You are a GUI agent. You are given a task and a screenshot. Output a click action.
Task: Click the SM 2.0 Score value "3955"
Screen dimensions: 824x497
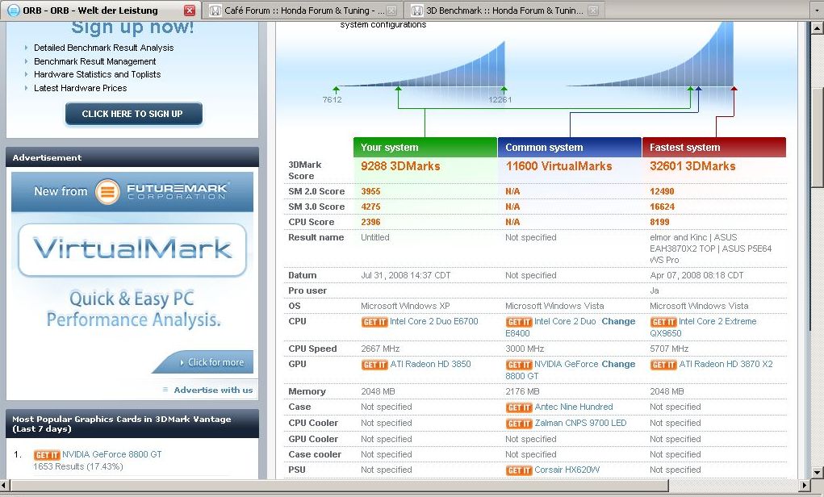(x=370, y=192)
